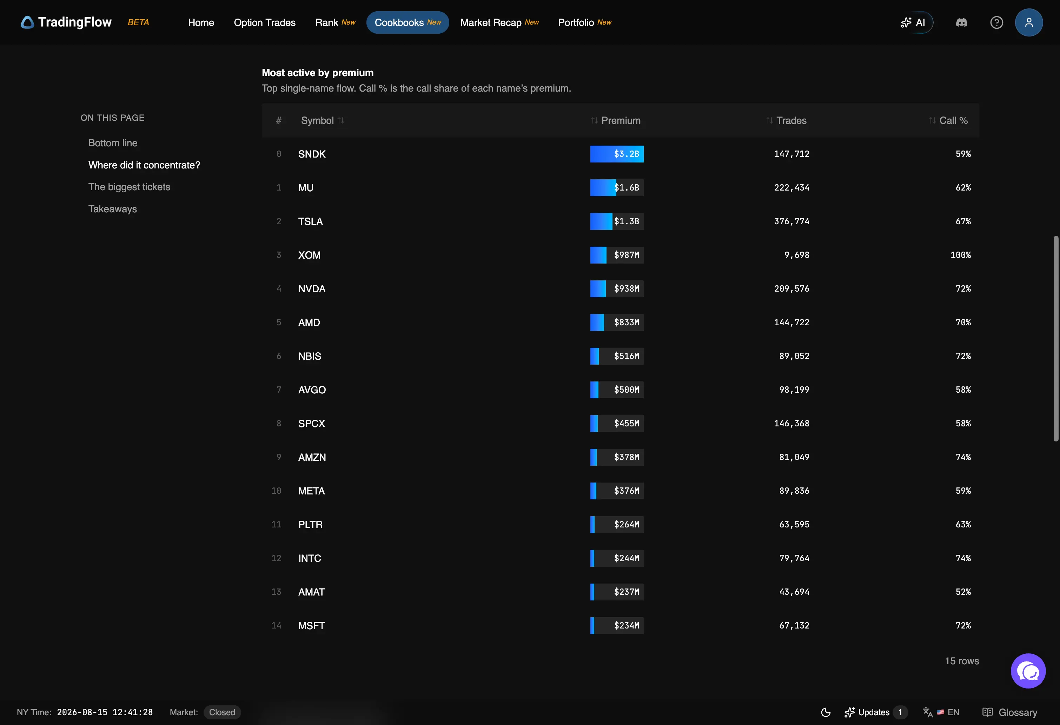Select the TSLA symbol
The height and width of the screenshot is (725, 1060).
[310, 221]
